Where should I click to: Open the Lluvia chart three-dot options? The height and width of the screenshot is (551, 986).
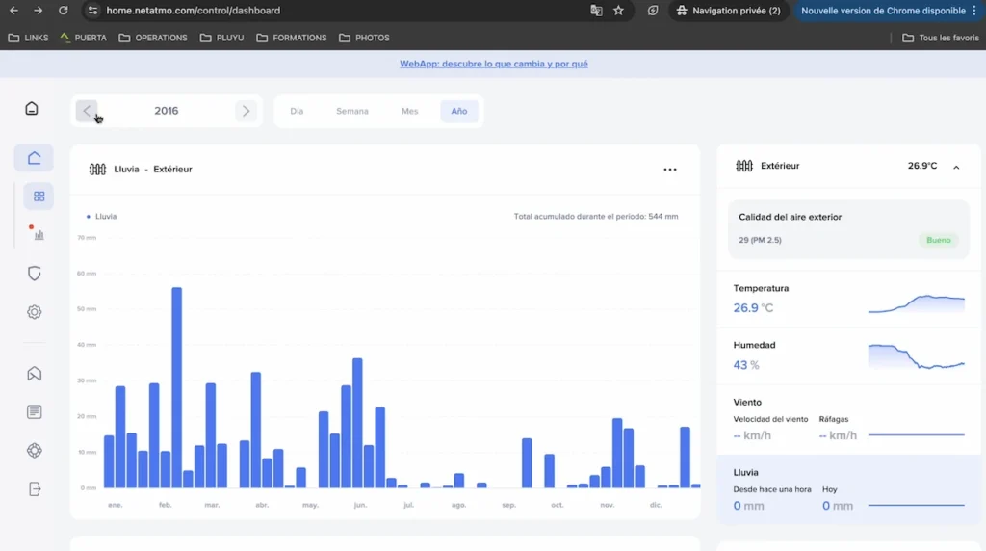click(670, 170)
